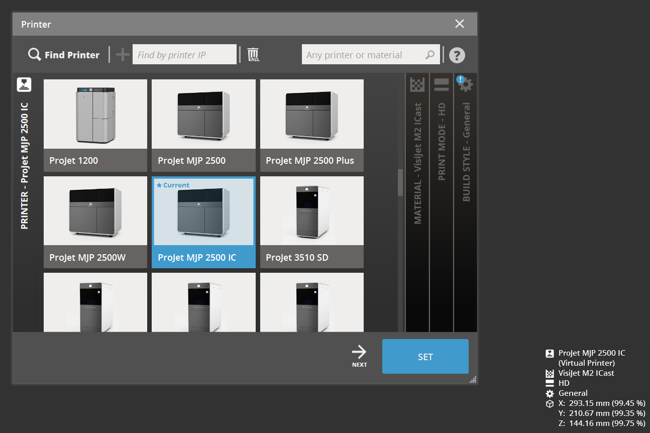
Task: Click the printer icon above the PRINTER sidebar label
Action: (24, 84)
